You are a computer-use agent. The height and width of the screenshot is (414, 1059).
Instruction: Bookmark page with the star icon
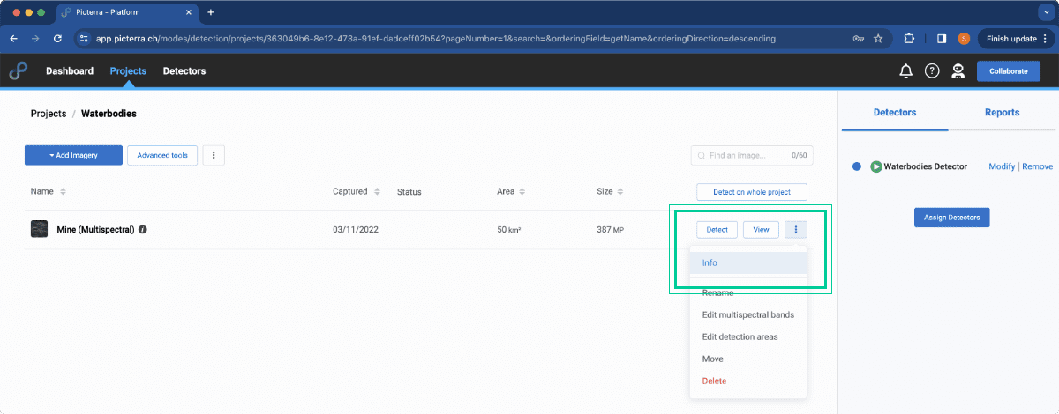pyautogui.click(x=878, y=39)
